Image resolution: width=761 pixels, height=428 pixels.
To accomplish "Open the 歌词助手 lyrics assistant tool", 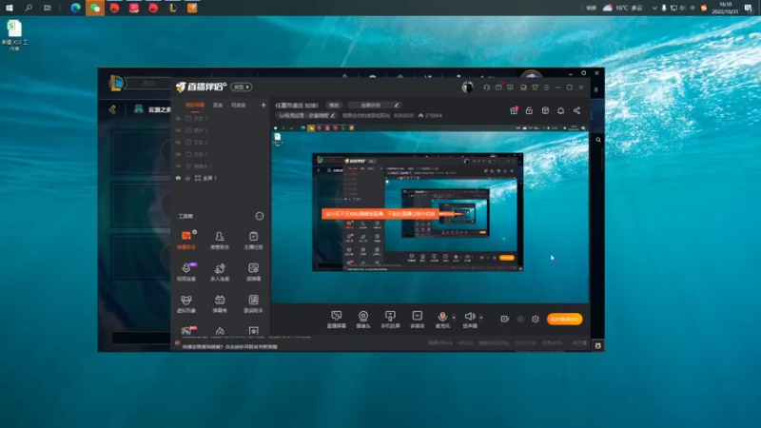I will pos(253,303).
